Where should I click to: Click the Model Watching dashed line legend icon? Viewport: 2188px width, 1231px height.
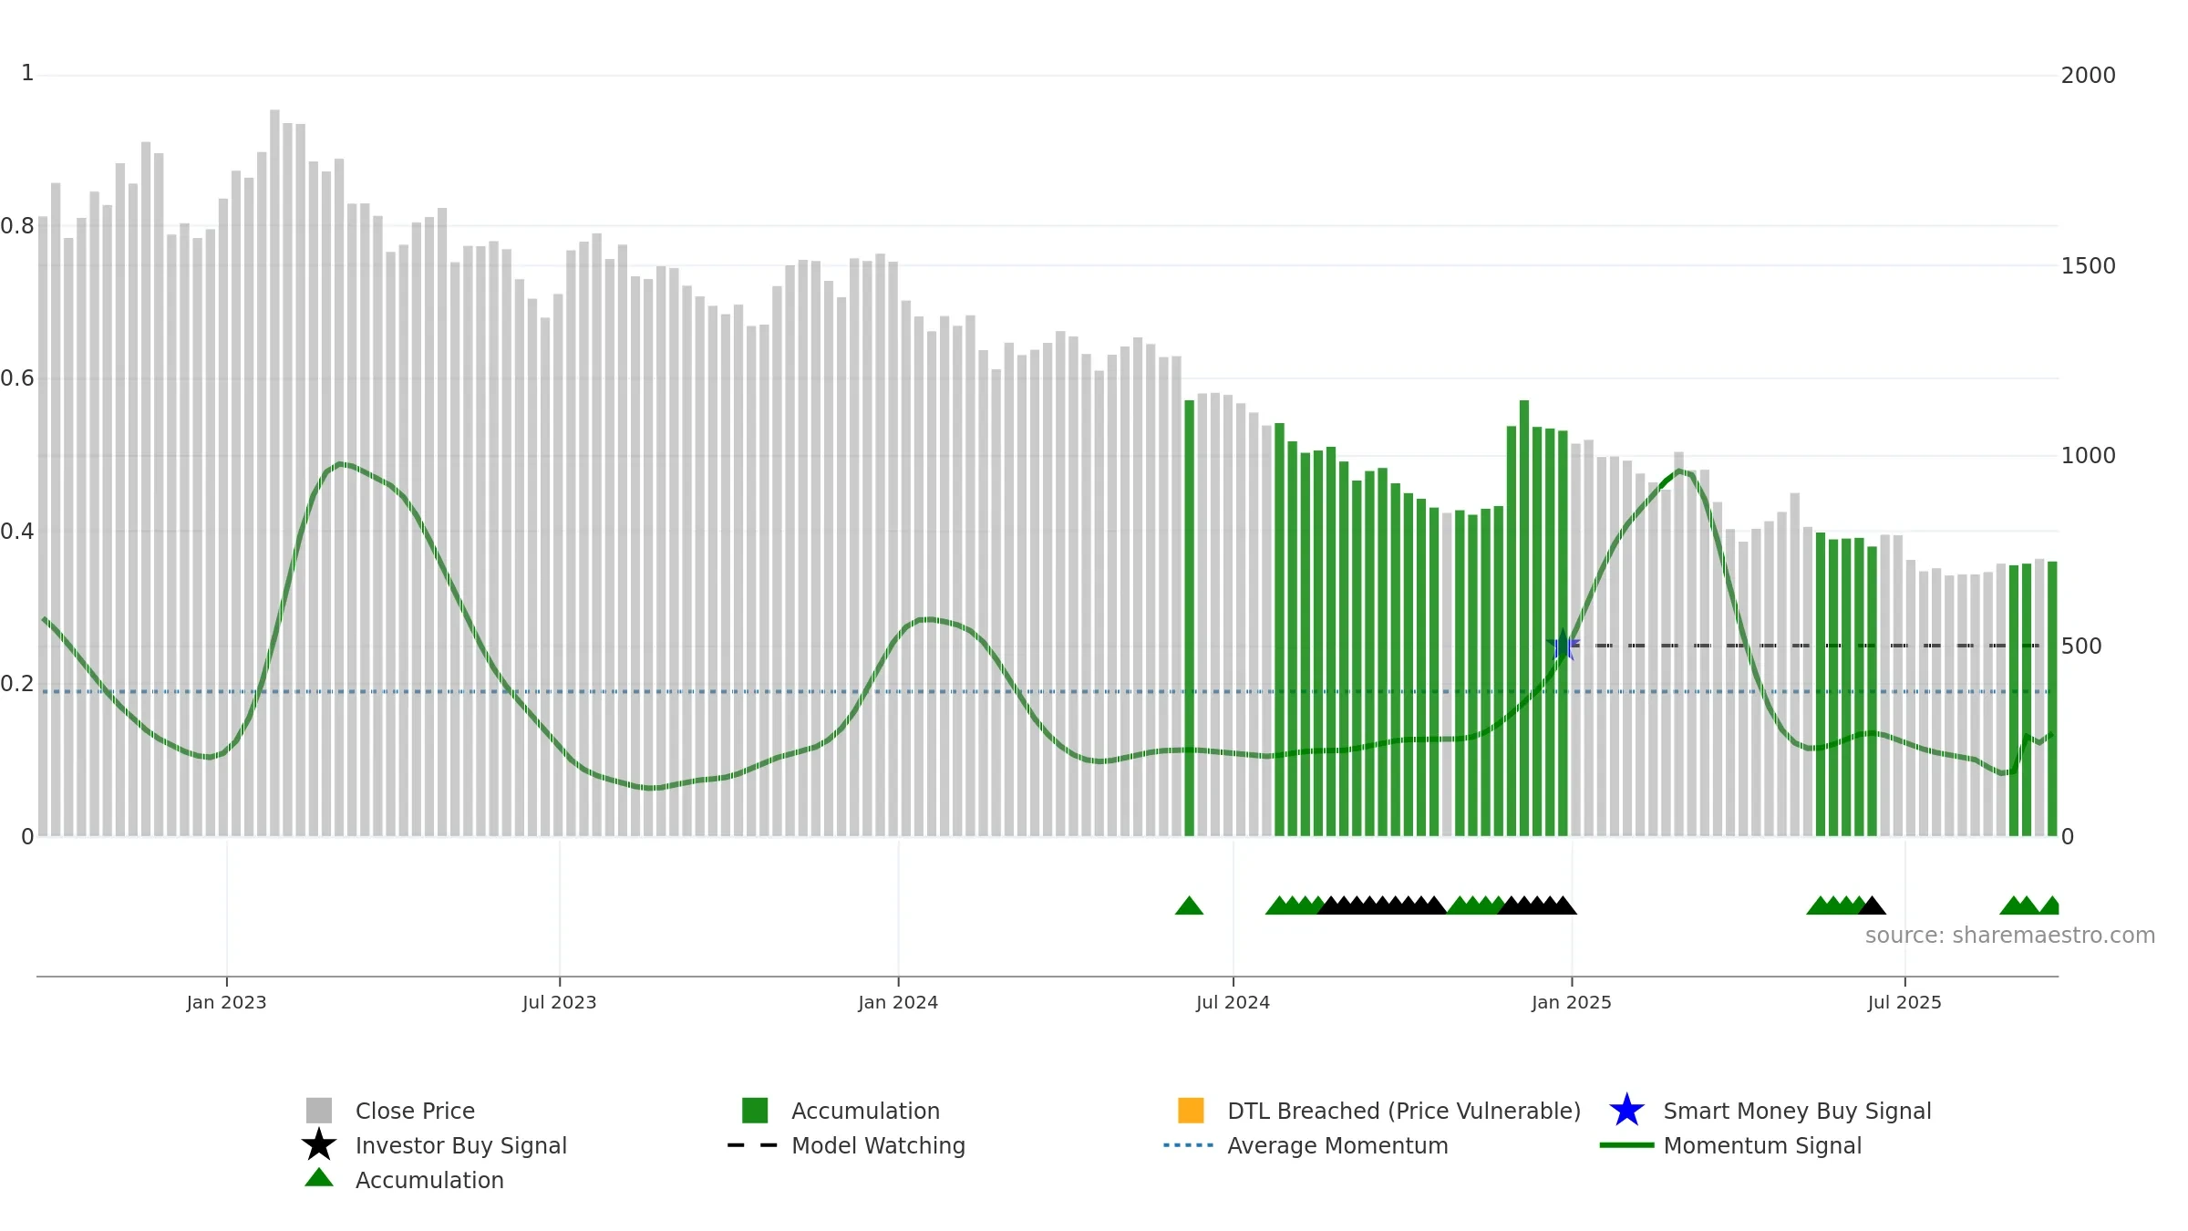pos(753,1145)
